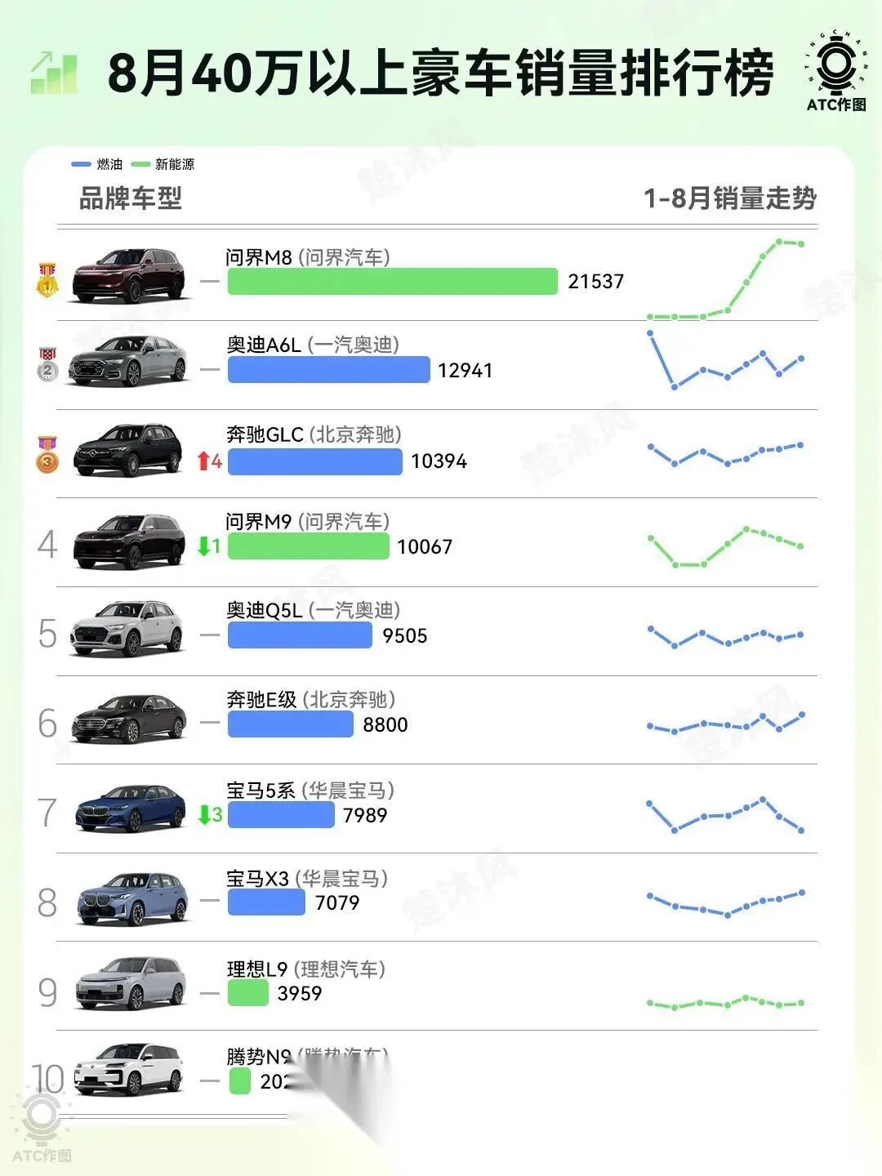The width and height of the screenshot is (882, 1176).
Task: Click the 燃油 blue legend marker
Action: pyautogui.click(x=81, y=164)
